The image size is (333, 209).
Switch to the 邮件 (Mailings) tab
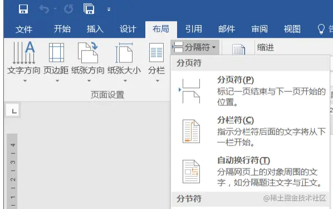(227, 29)
